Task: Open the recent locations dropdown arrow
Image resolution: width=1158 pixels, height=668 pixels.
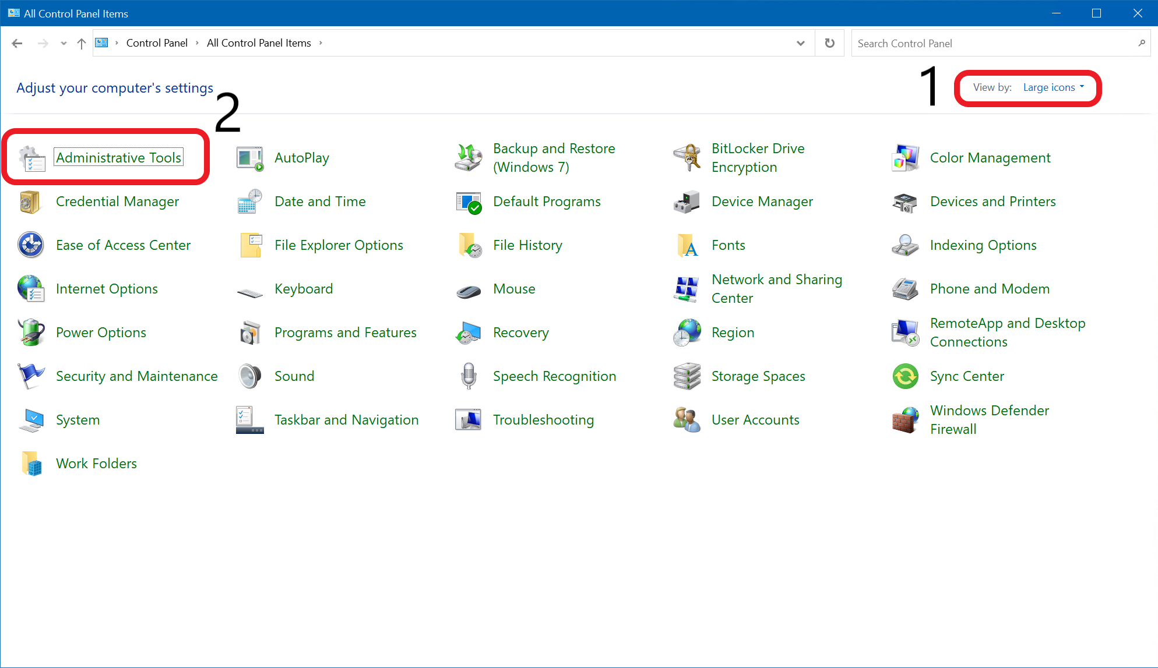Action: pos(64,43)
